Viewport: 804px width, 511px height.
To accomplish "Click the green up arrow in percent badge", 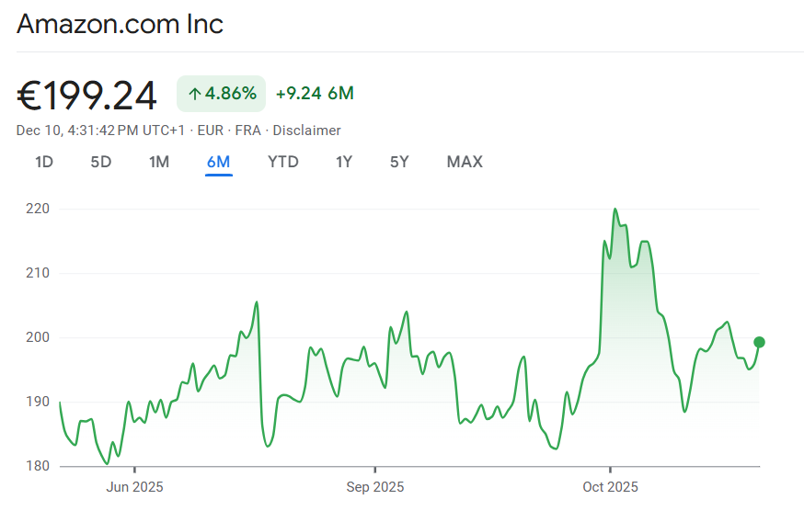I will (x=194, y=94).
